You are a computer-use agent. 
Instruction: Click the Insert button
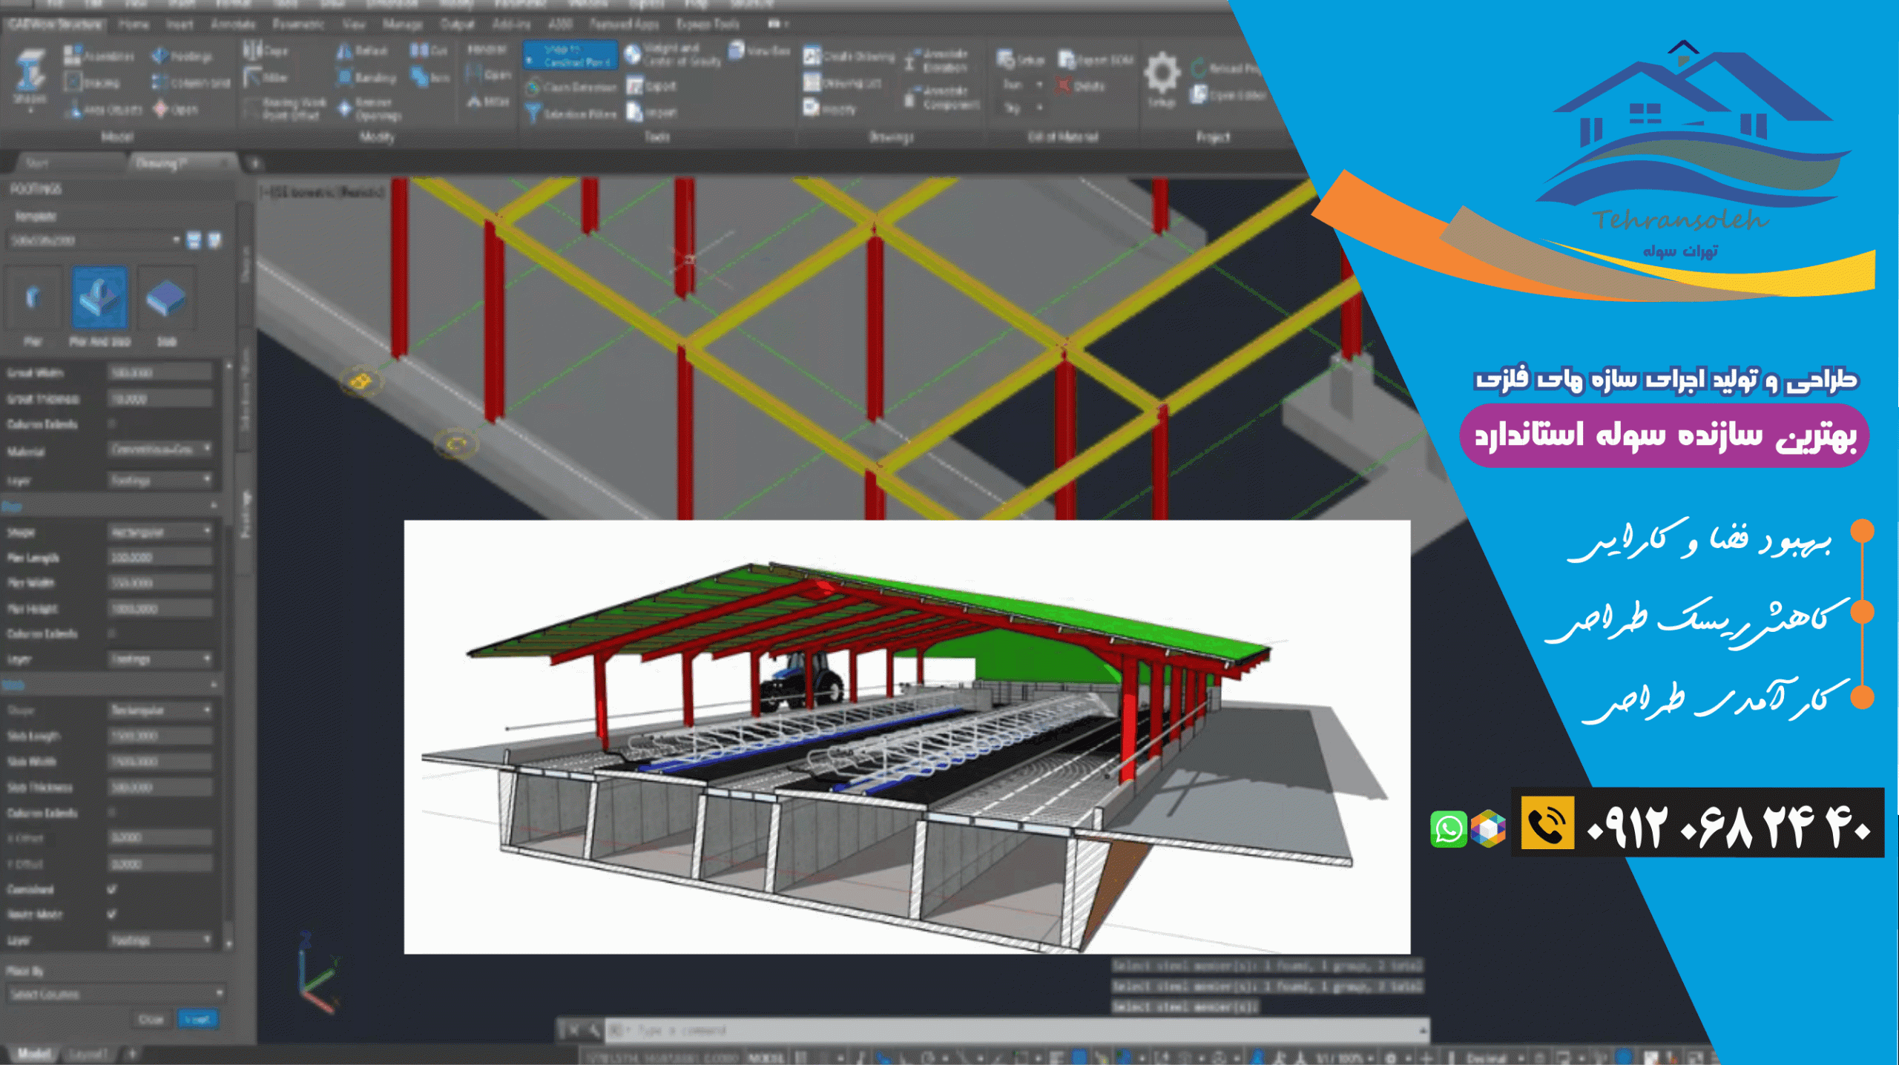click(197, 1019)
